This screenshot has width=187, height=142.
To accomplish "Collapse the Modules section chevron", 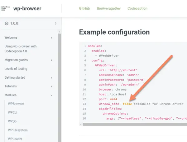I will 51,95.
